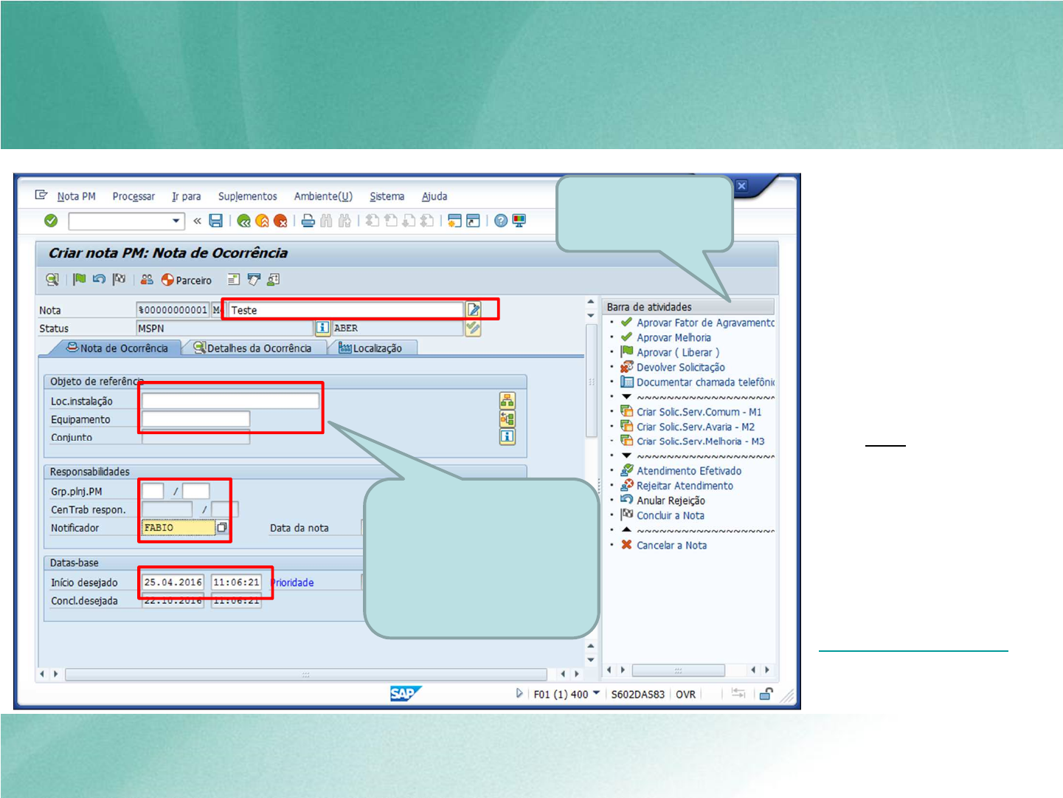
Task: Click Criar Solic.Serv.Avaria - M2
Action: (696, 427)
